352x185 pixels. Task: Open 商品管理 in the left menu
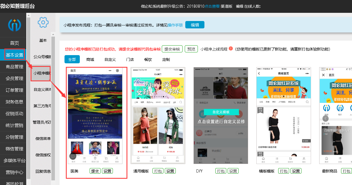click(15, 67)
